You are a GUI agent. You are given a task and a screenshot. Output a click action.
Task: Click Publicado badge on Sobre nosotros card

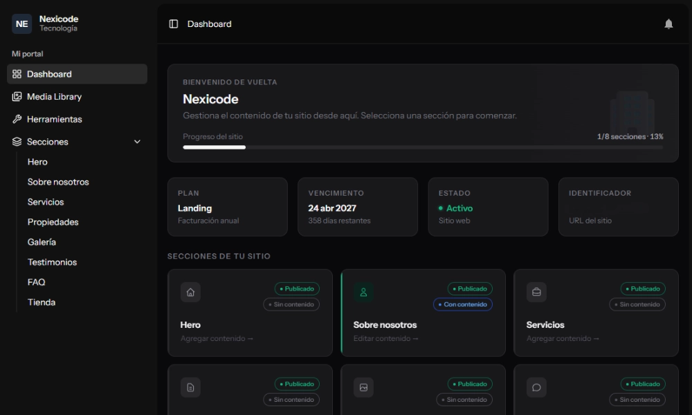tap(470, 289)
